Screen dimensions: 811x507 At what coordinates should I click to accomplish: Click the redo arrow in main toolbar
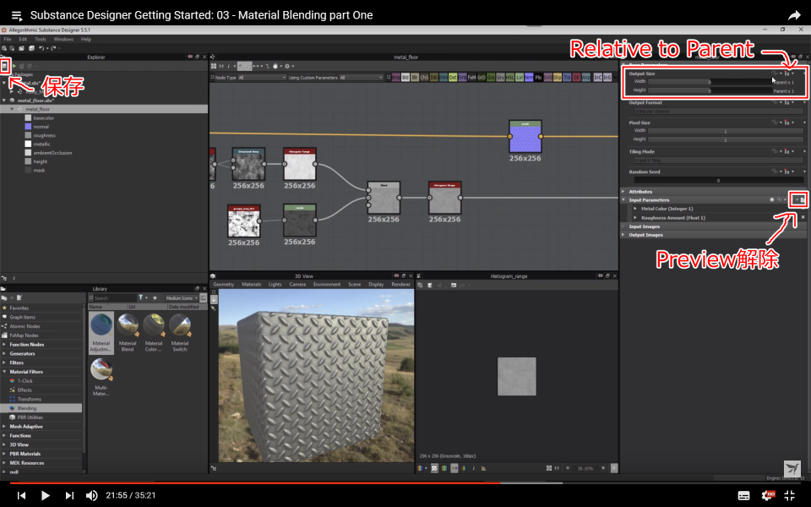click(52, 48)
